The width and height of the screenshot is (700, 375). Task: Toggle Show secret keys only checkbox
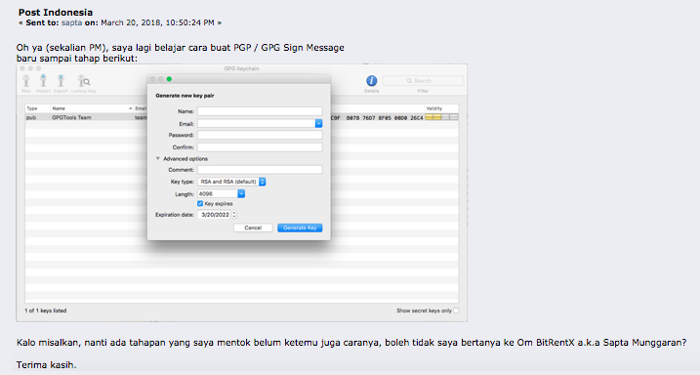tap(456, 311)
